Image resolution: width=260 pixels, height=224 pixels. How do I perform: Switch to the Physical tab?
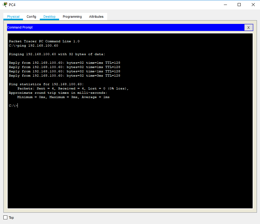point(13,17)
